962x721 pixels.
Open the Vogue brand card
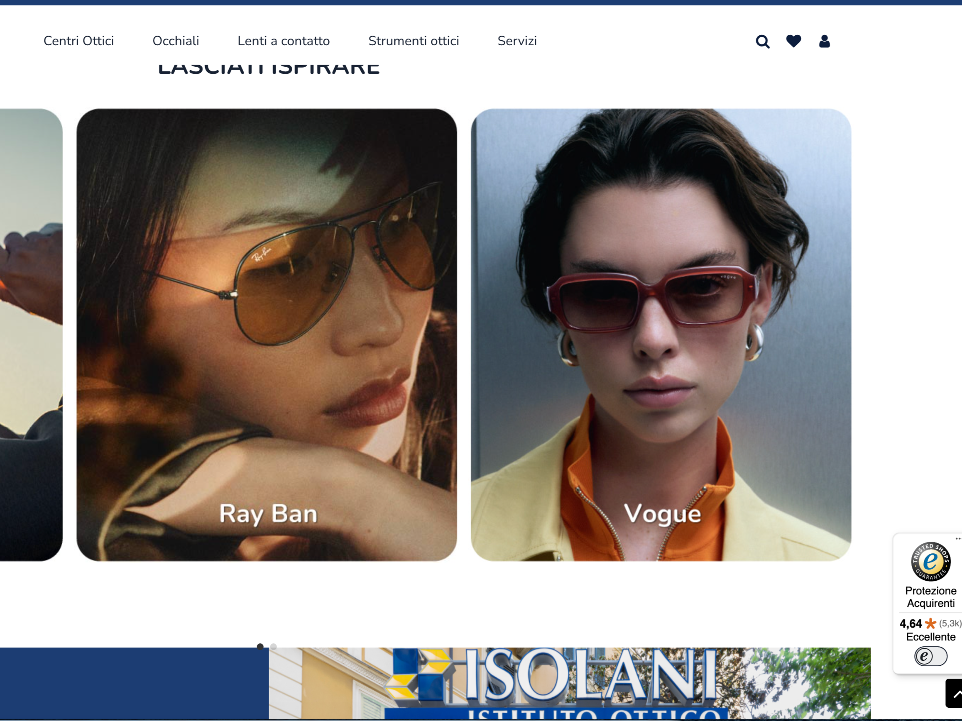[661, 335]
